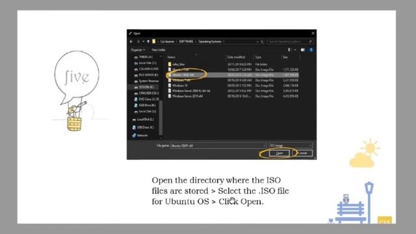Click the Windows Server 2019 file icon

pos(170,96)
